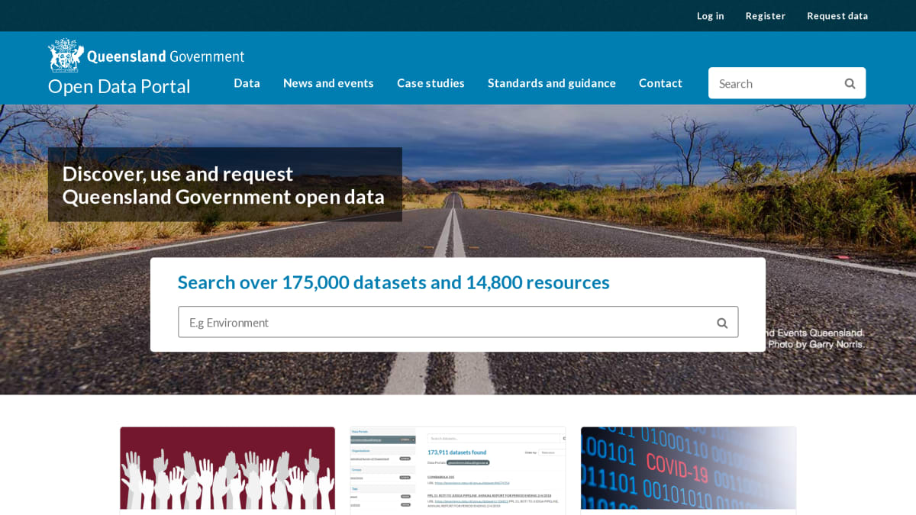Open News and events menu item
Image resolution: width=916 pixels, height=515 pixels.
pos(328,83)
